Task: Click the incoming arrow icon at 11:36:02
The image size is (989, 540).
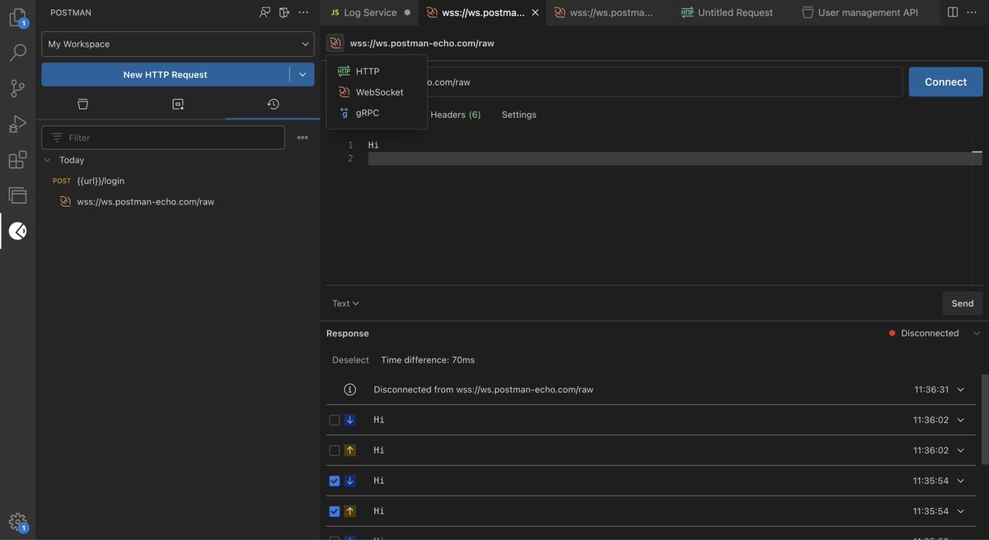Action: [x=349, y=420]
